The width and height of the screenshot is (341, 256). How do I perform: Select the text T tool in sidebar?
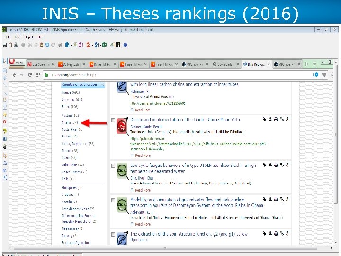(5, 107)
